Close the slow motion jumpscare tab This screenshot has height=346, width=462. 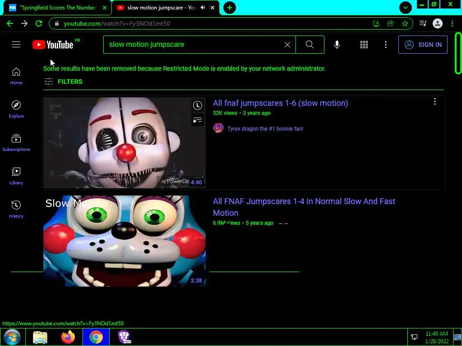coord(213,8)
